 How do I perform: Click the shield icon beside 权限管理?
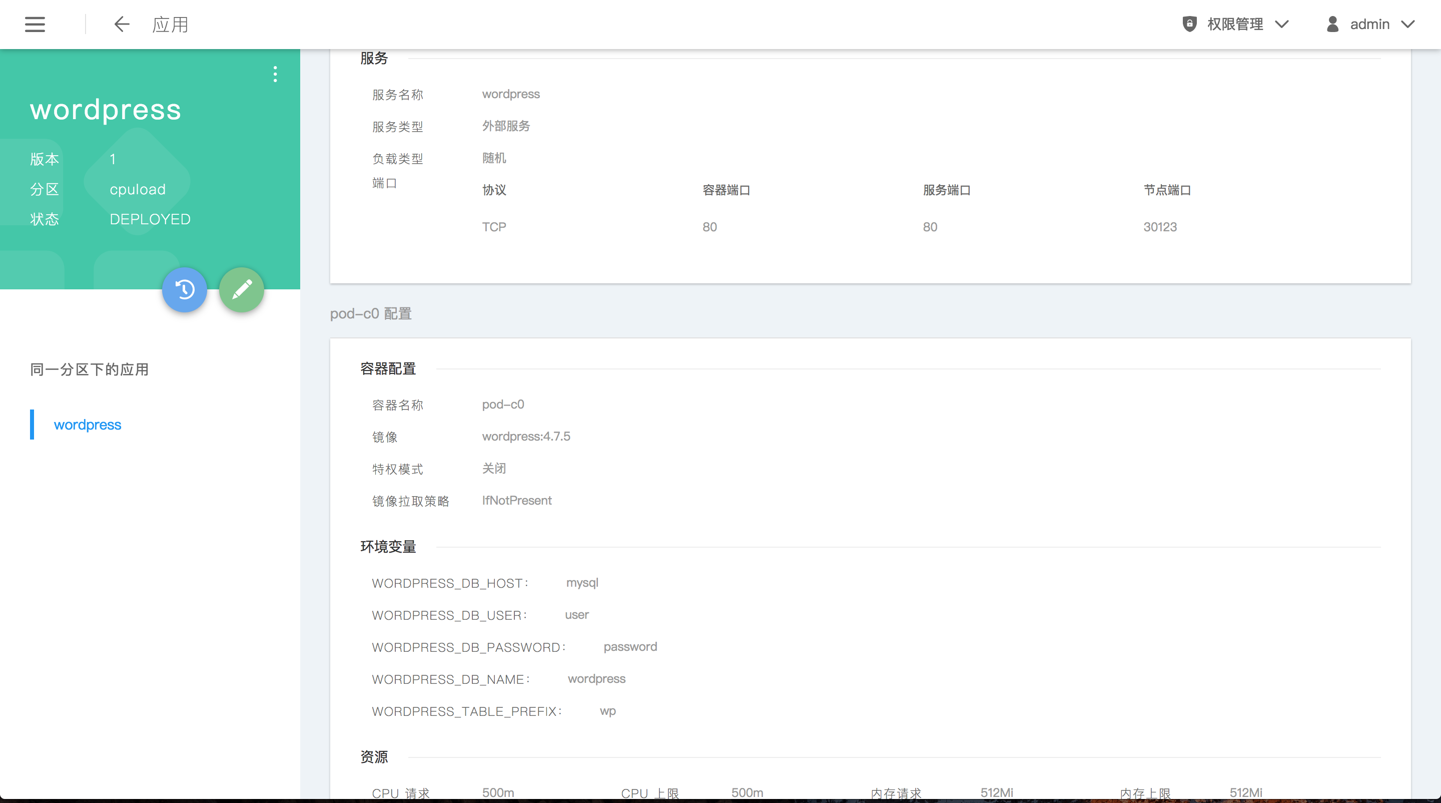[1189, 24]
